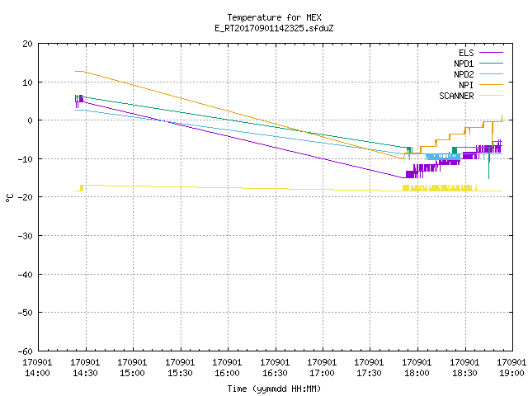Click the y-axis label 10
The image size is (528, 396).
27,82
